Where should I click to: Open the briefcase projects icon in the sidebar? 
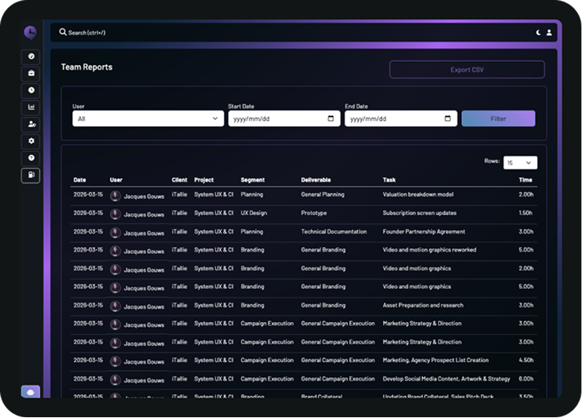pyautogui.click(x=31, y=74)
